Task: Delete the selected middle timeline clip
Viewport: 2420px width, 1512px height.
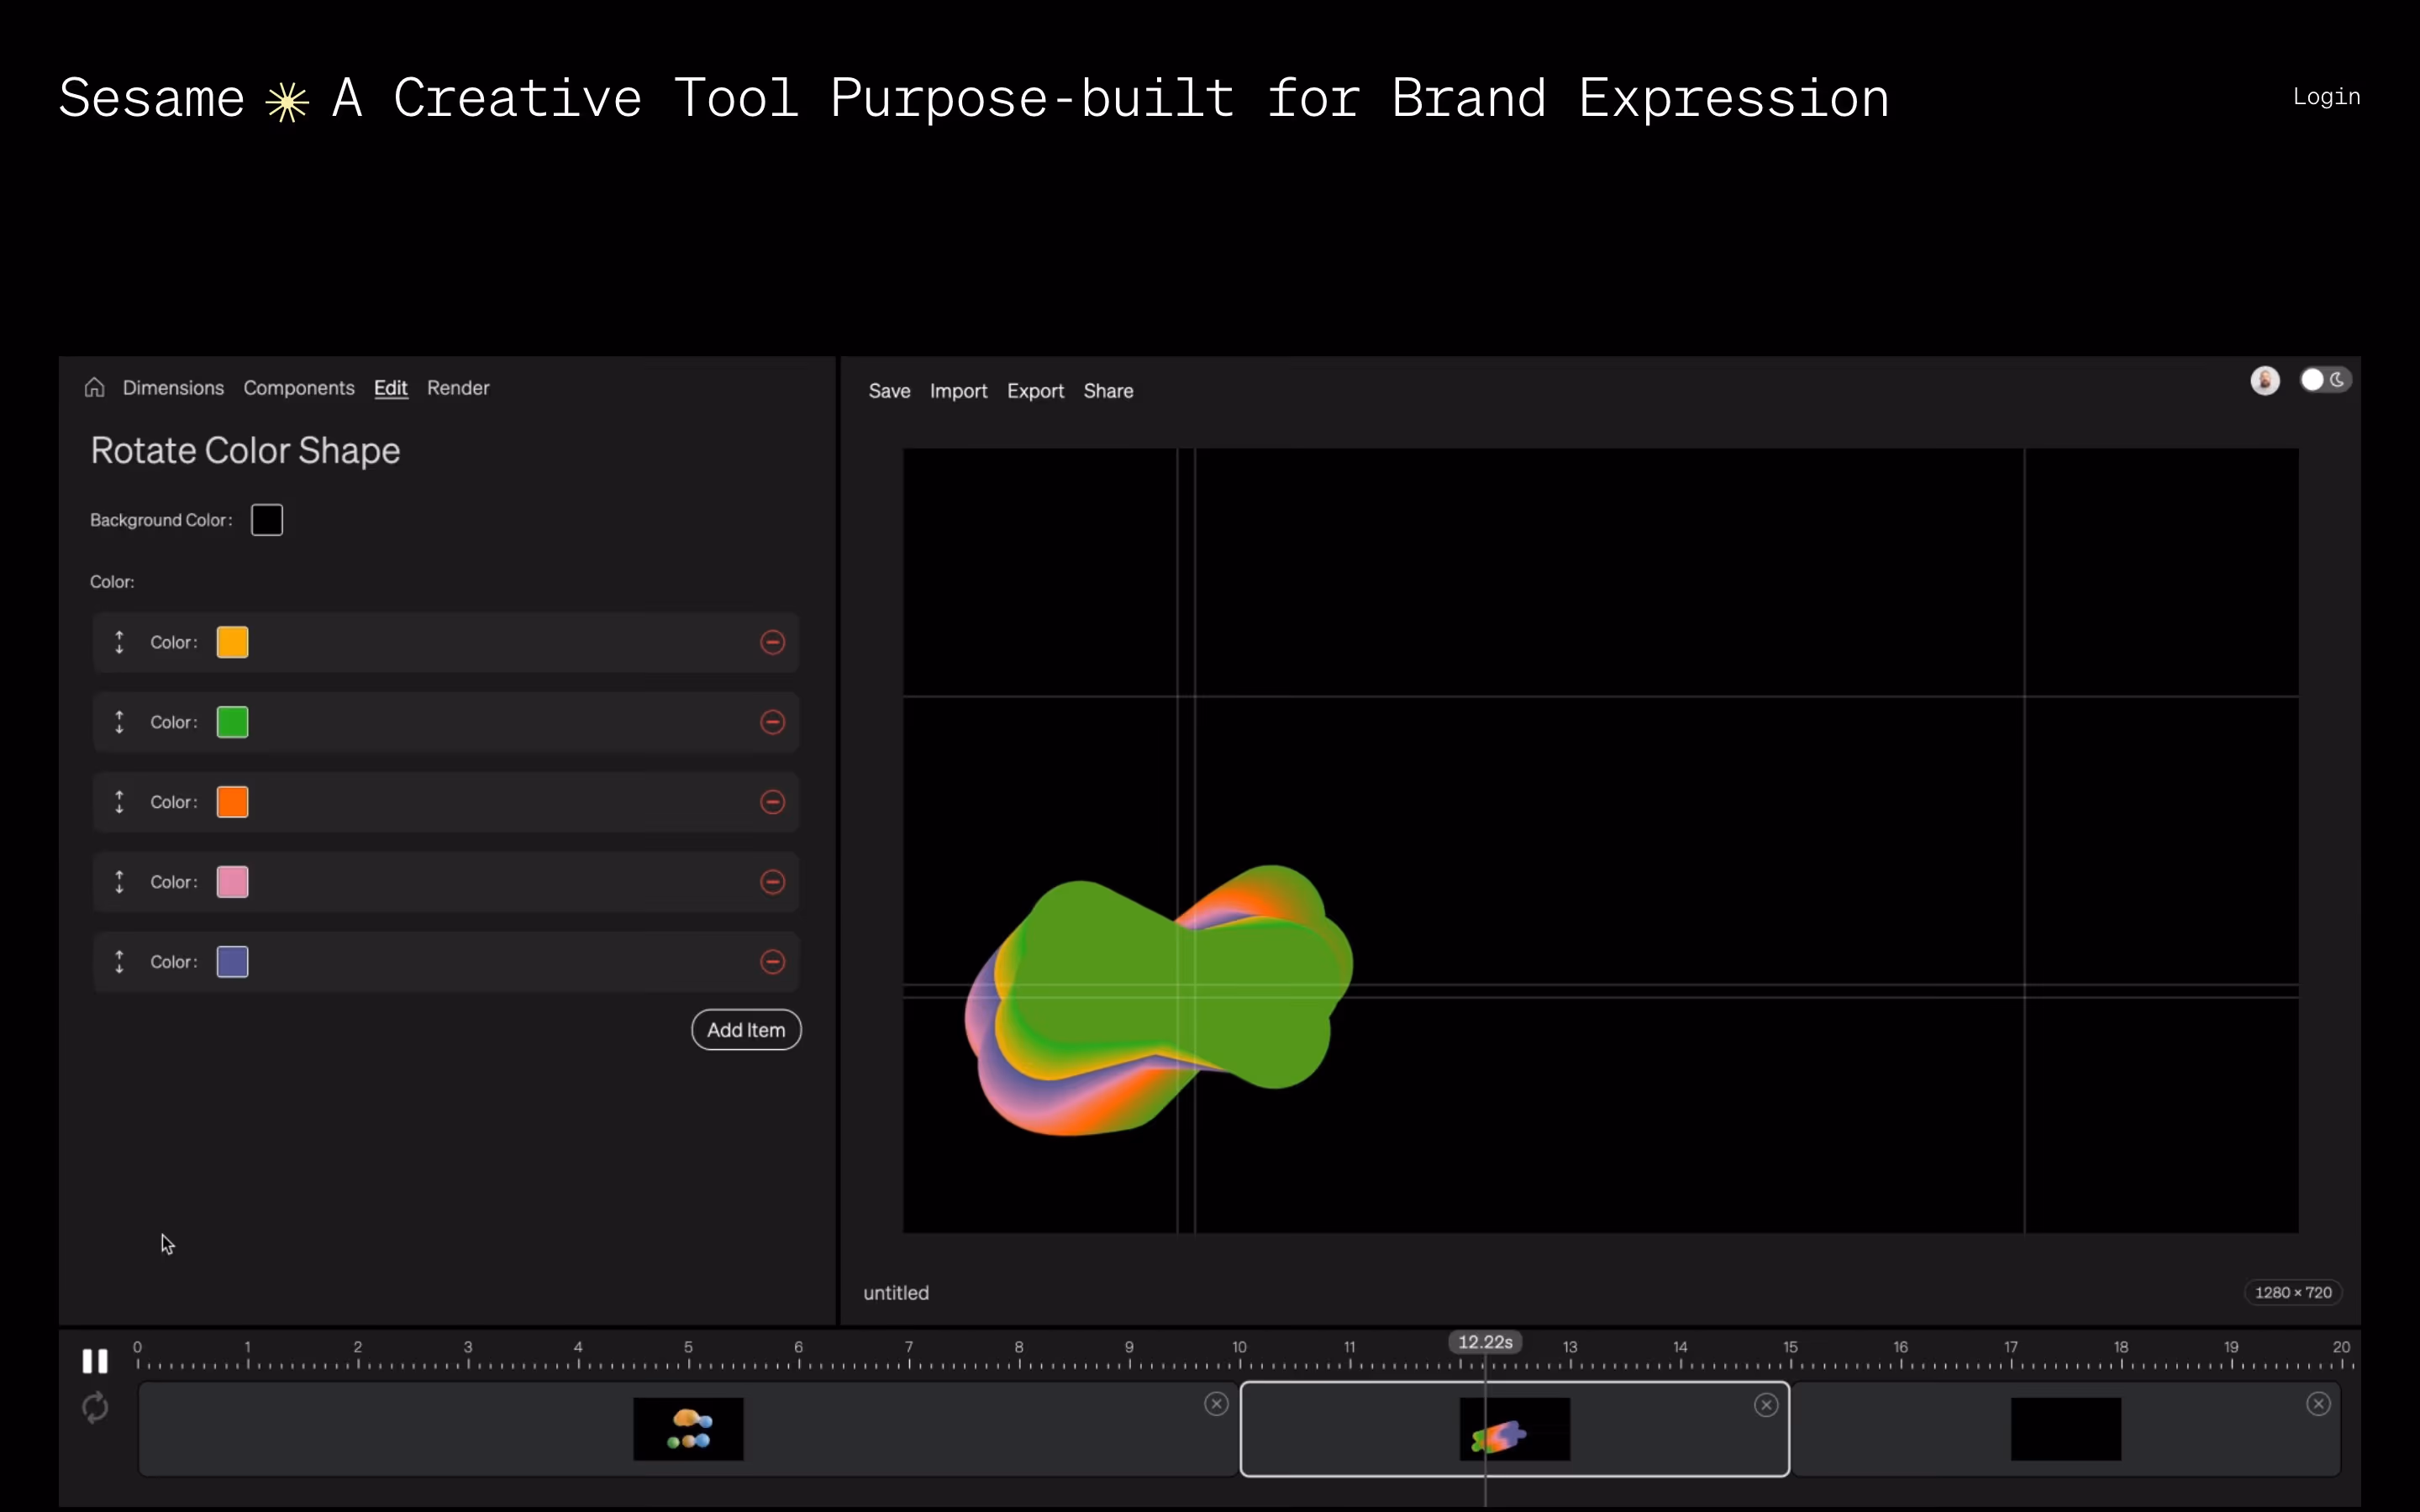Action: click(x=1767, y=1405)
